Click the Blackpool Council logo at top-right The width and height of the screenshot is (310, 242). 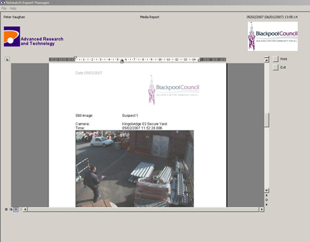click(273, 36)
